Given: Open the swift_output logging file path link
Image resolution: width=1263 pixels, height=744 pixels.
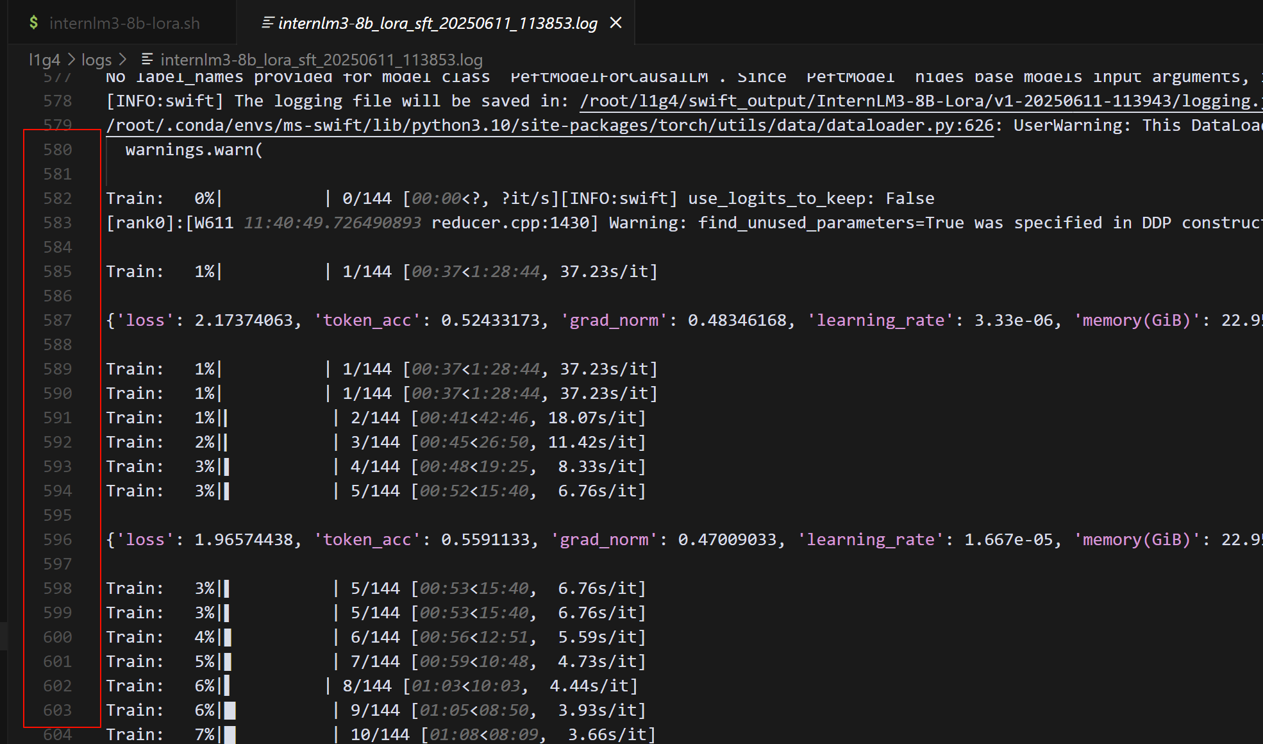Looking at the screenshot, I should 917,101.
